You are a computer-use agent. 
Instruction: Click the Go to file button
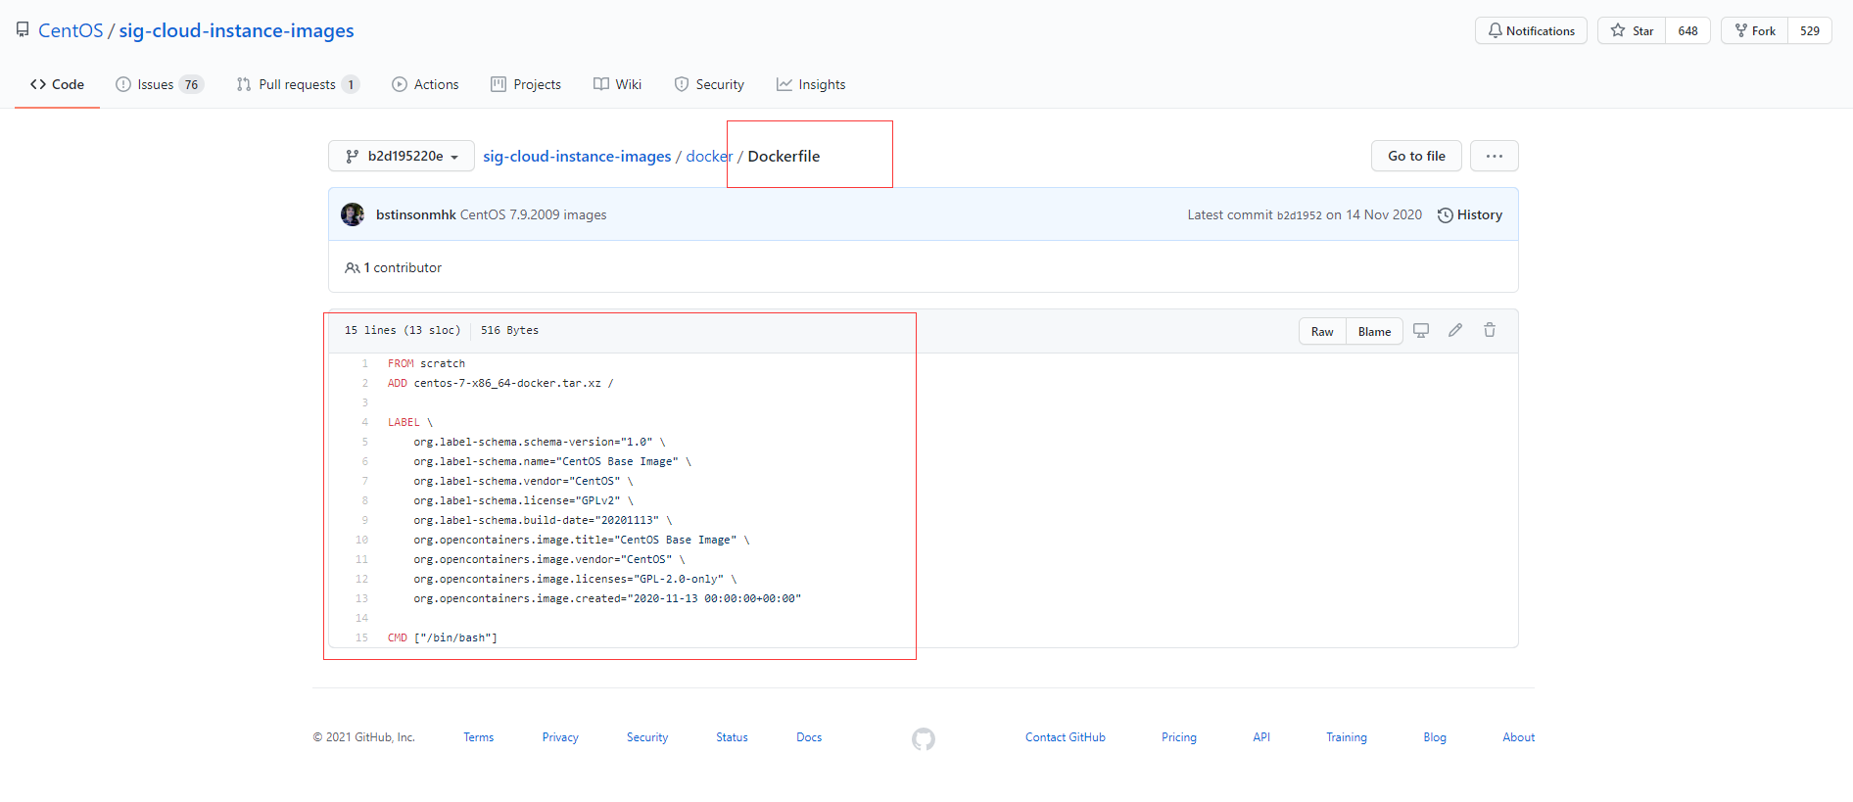pos(1416,156)
